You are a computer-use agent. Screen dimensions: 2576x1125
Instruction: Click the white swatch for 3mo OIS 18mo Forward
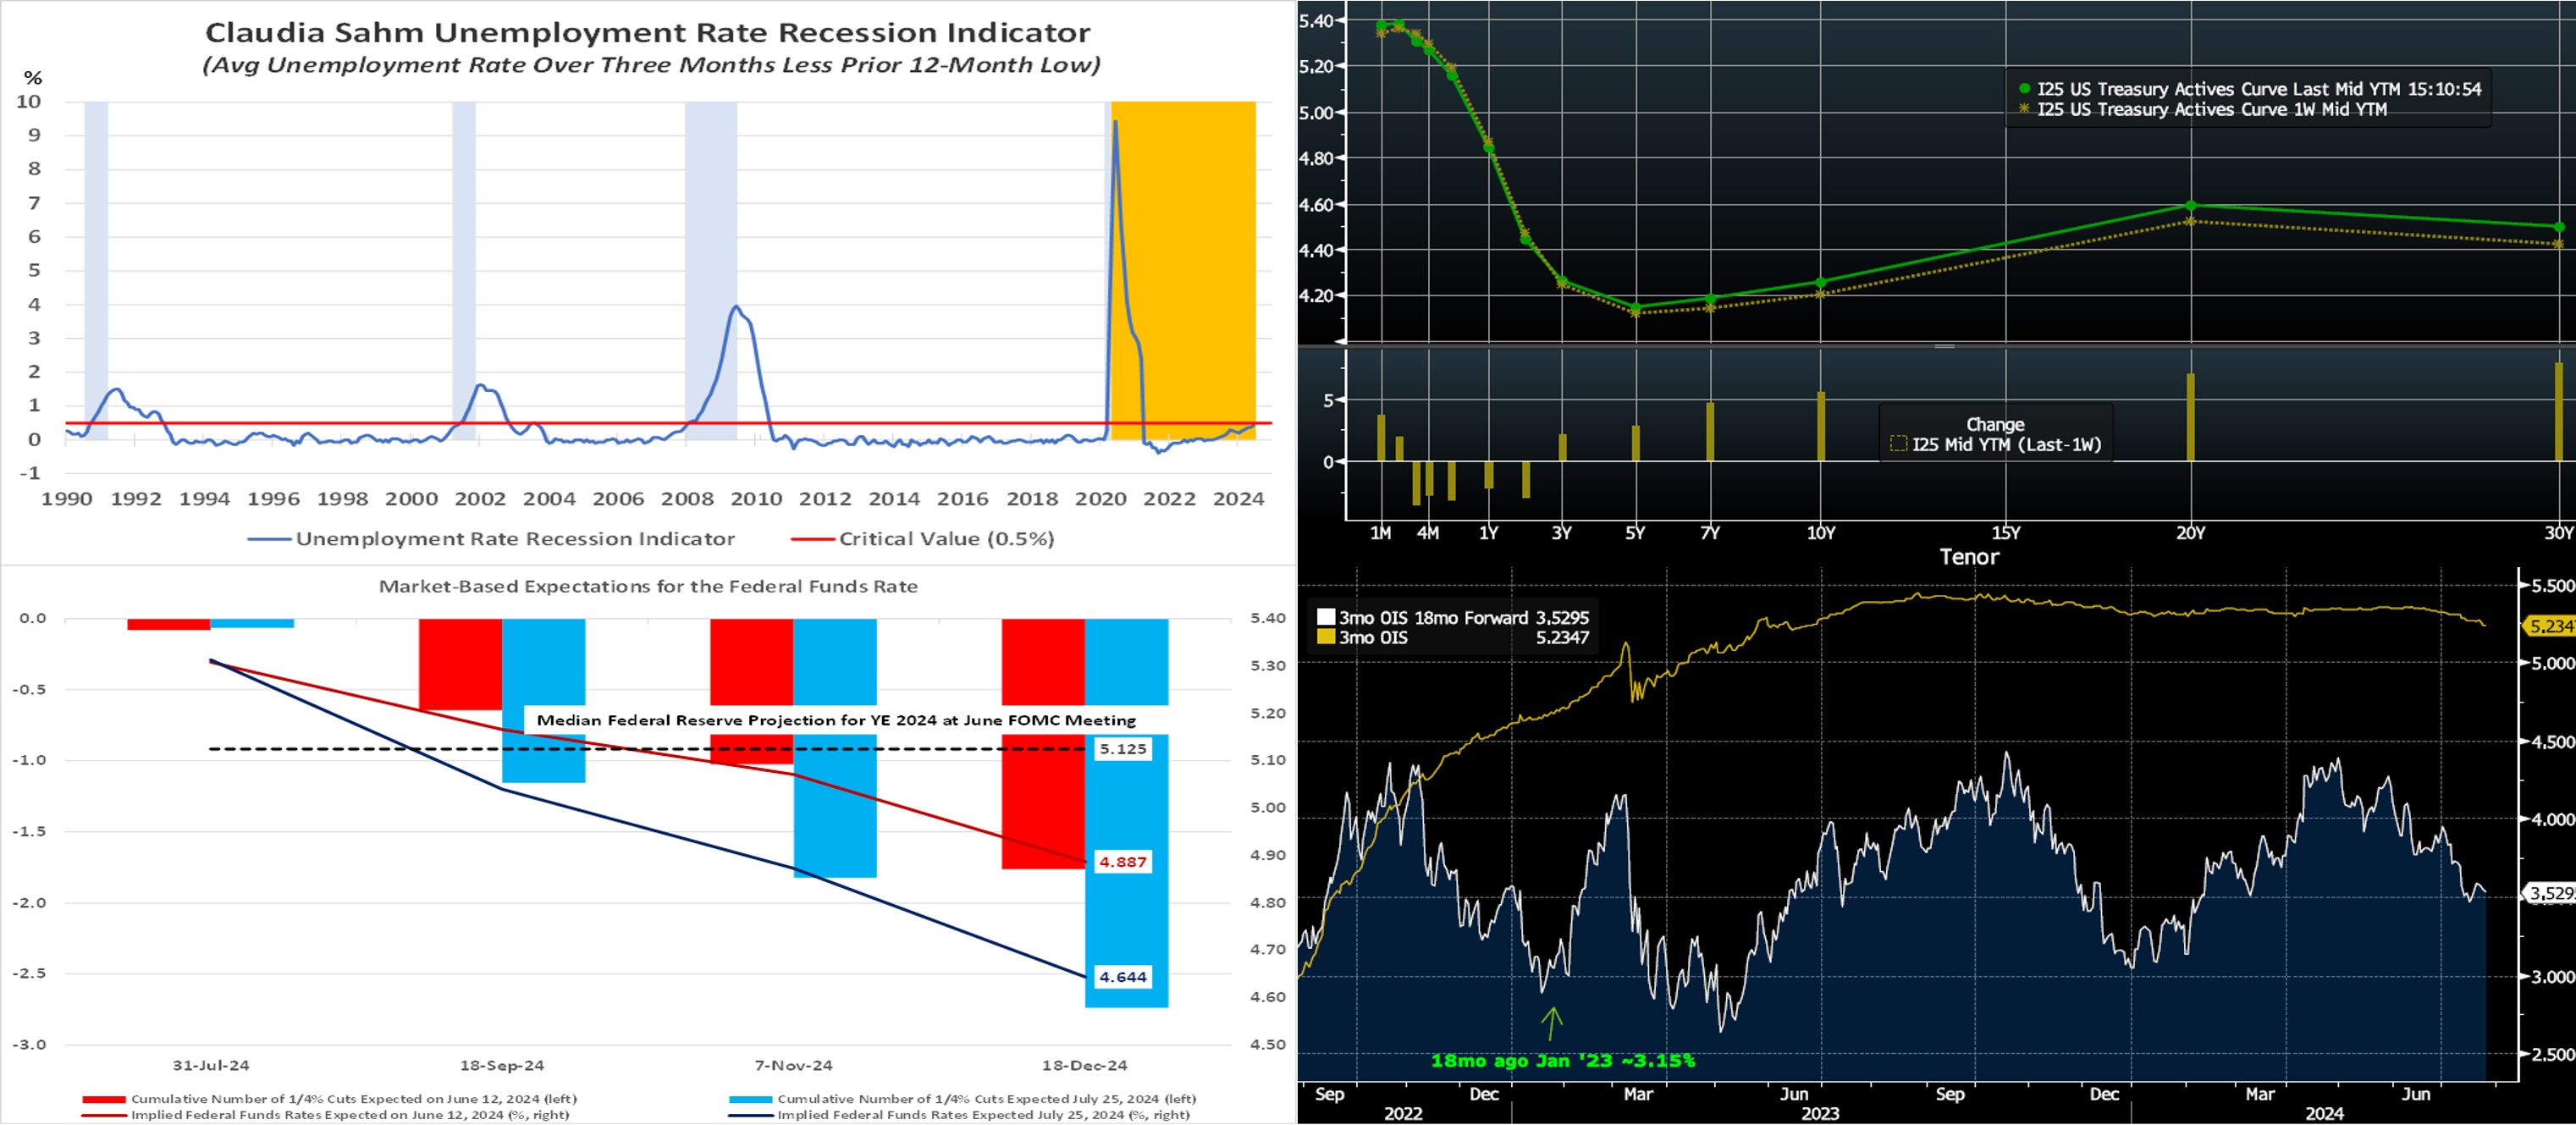coord(1326,618)
